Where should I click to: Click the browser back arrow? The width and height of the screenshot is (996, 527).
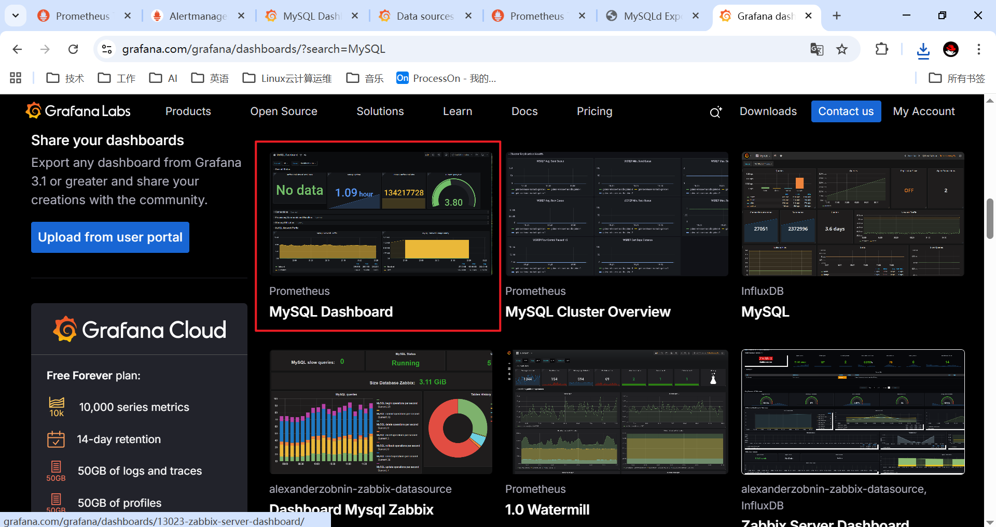(17, 49)
